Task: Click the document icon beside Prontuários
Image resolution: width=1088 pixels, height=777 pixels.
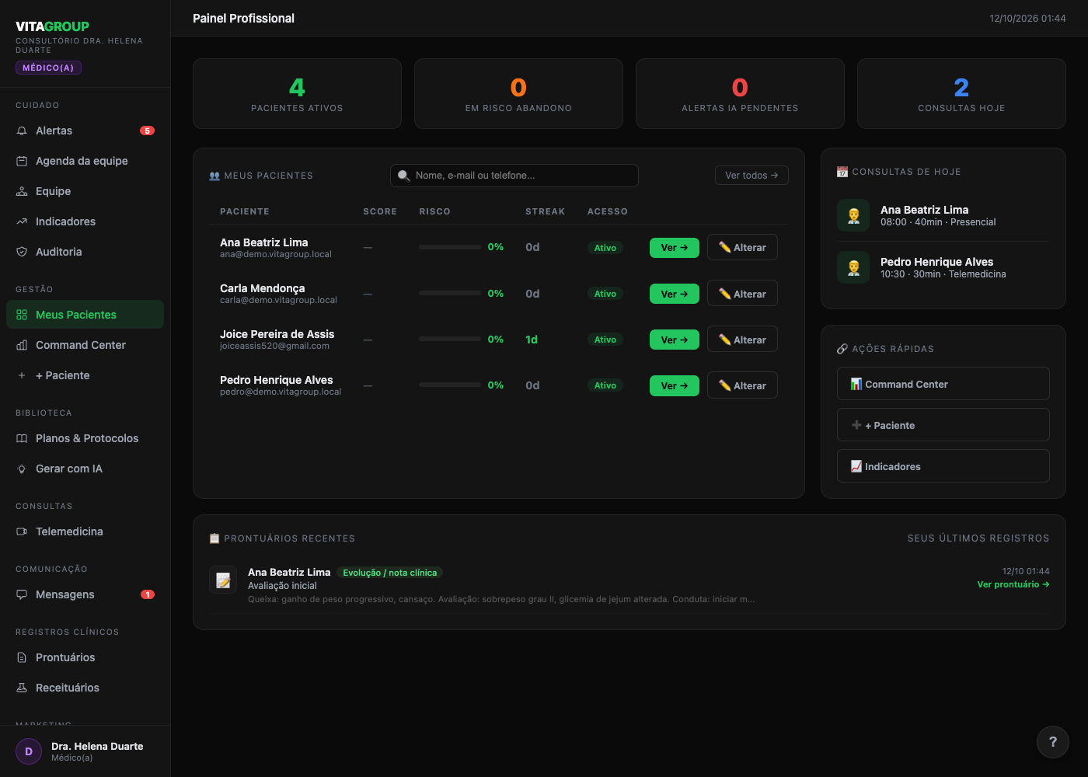Action: [x=22, y=657]
